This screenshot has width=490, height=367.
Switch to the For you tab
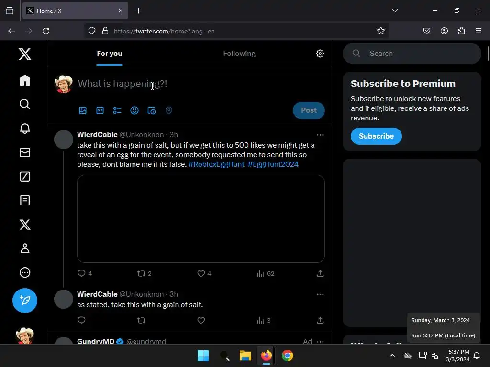click(x=110, y=54)
